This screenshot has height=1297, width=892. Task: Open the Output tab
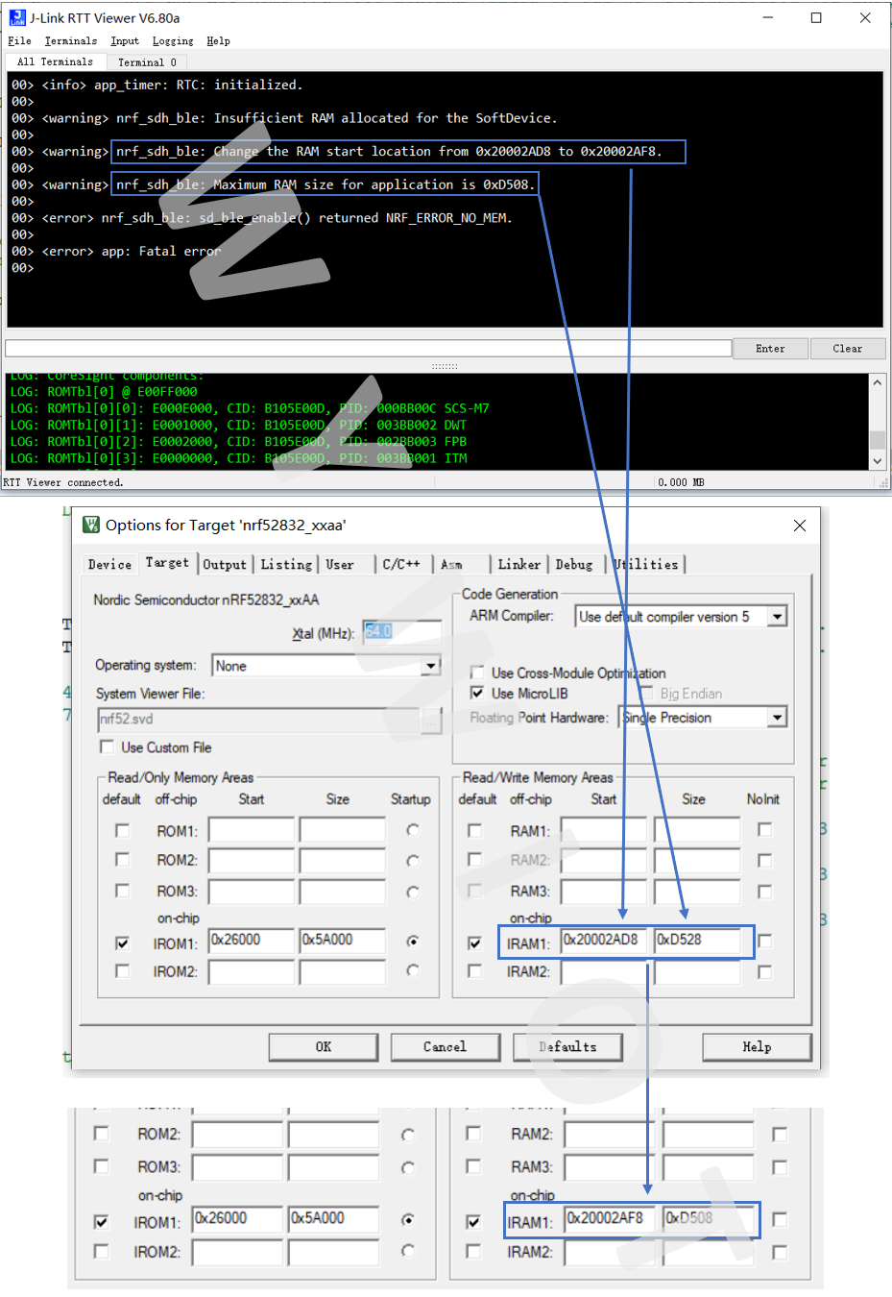(225, 565)
